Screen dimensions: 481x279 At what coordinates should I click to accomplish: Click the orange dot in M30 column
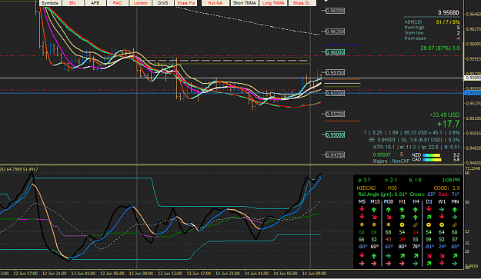(x=389, y=224)
